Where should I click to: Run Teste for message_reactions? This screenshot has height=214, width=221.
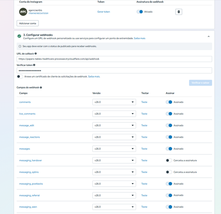tap(144, 137)
